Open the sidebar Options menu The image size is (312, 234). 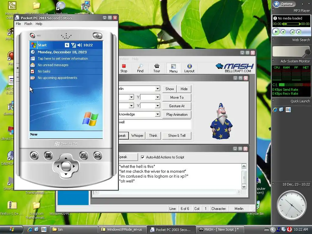(x=284, y=4)
